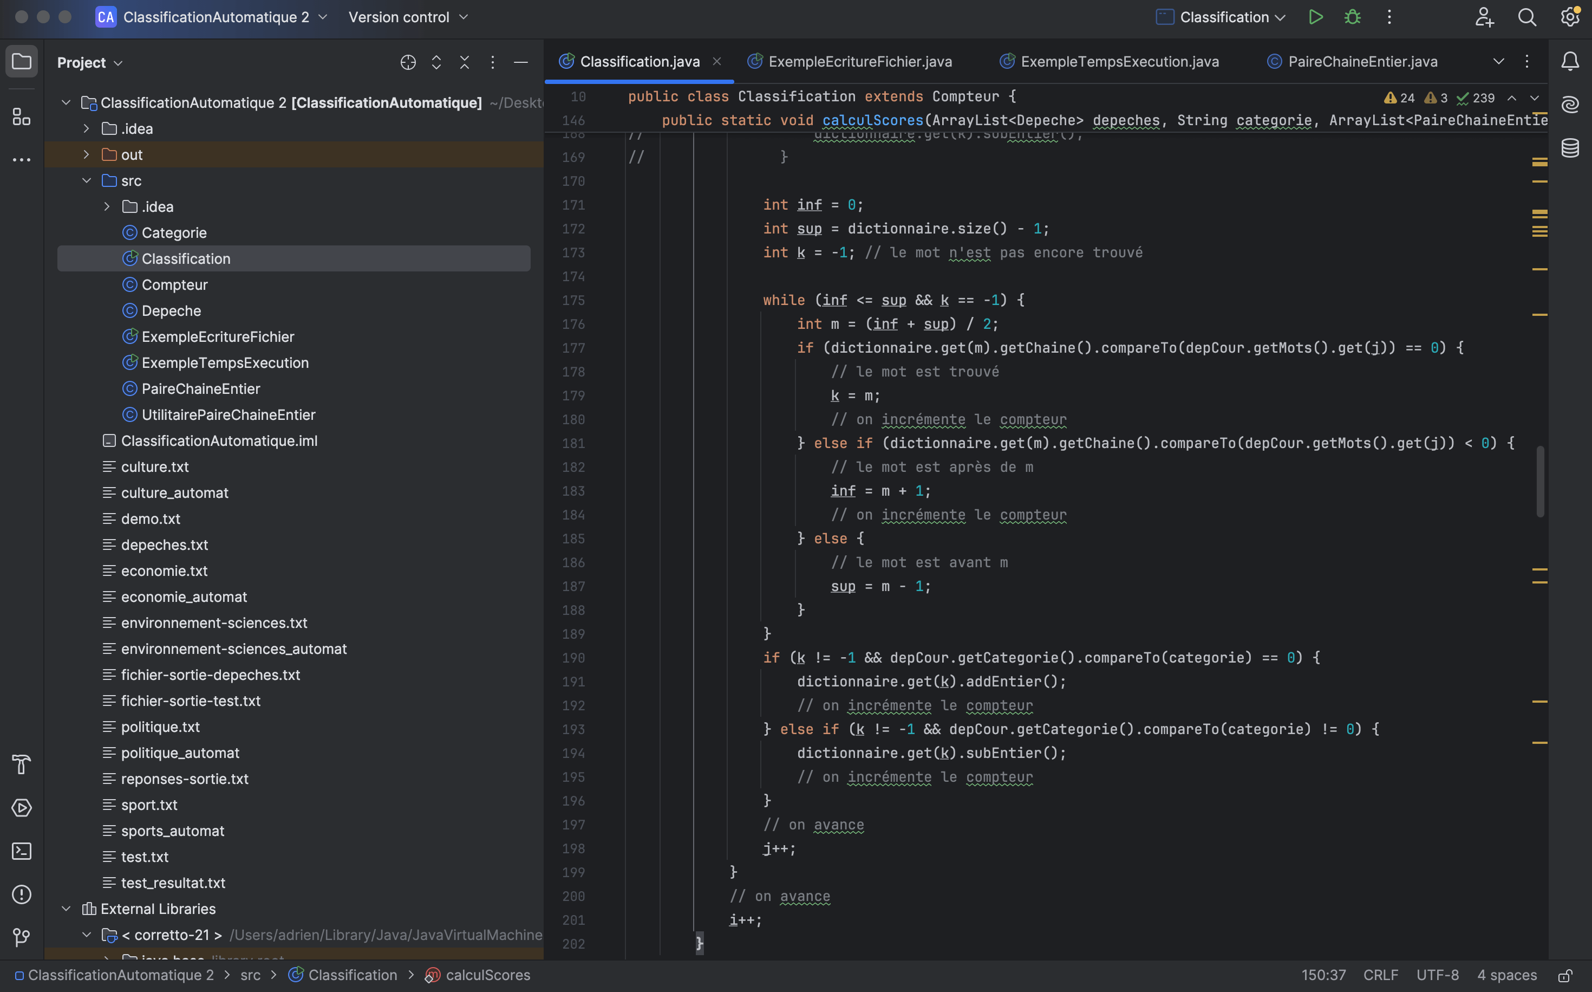
Task: Open the Database tool window
Action: coord(1570,147)
